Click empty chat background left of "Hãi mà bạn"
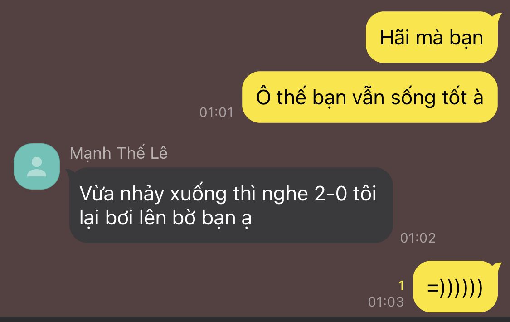 click(182, 37)
